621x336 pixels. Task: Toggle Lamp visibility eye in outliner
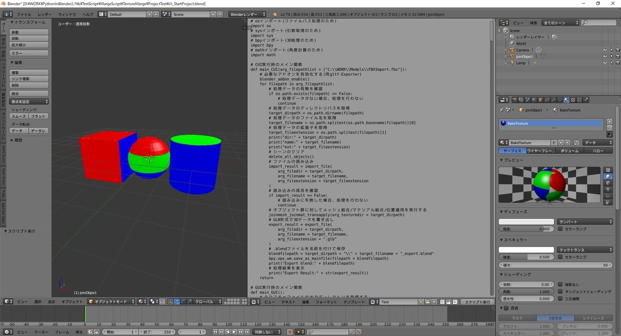pyautogui.click(x=605, y=63)
